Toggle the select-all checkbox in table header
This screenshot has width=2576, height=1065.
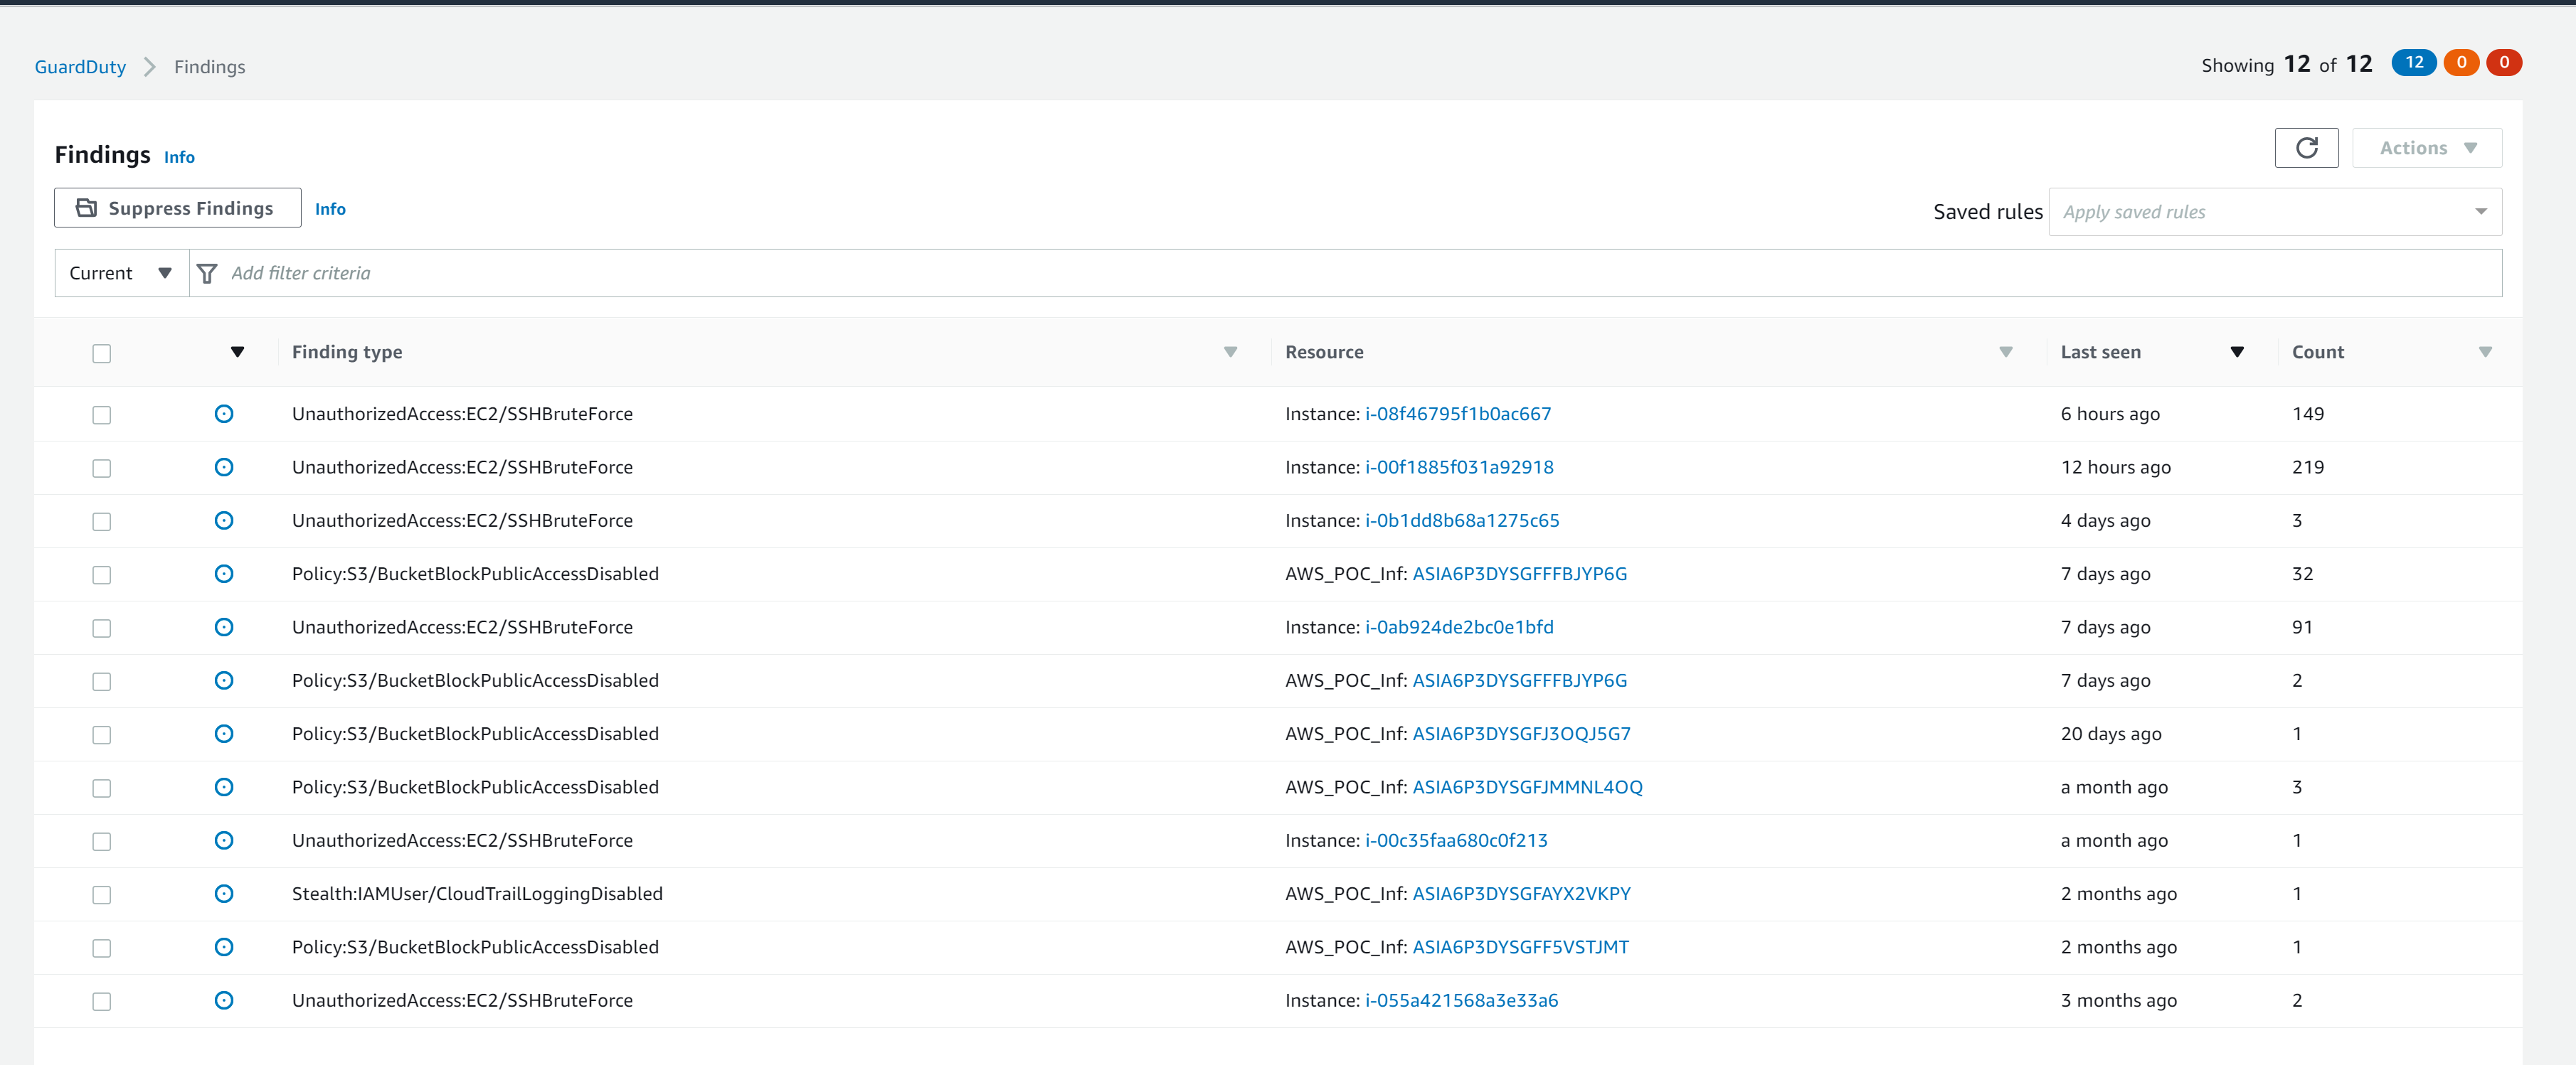click(x=101, y=353)
